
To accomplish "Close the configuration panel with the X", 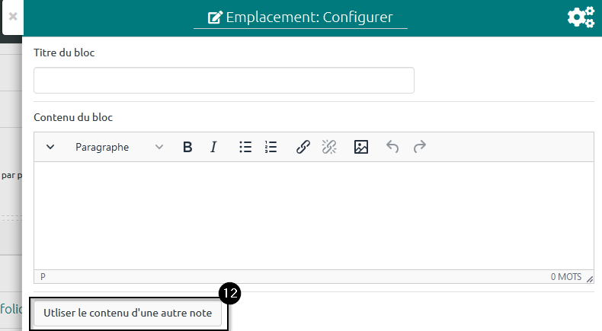I will (13, 15).
